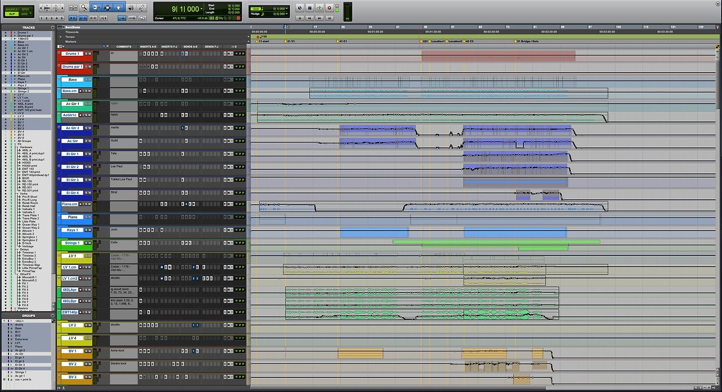
Task: Click the horizontal zoom out arrow
Action: point(41,8)
